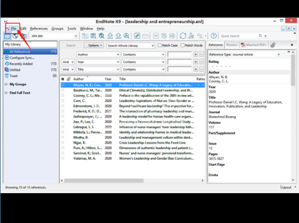Click the Import down-arrow toolbar icon
Viewport: 299px width, 223px height.
110,36
